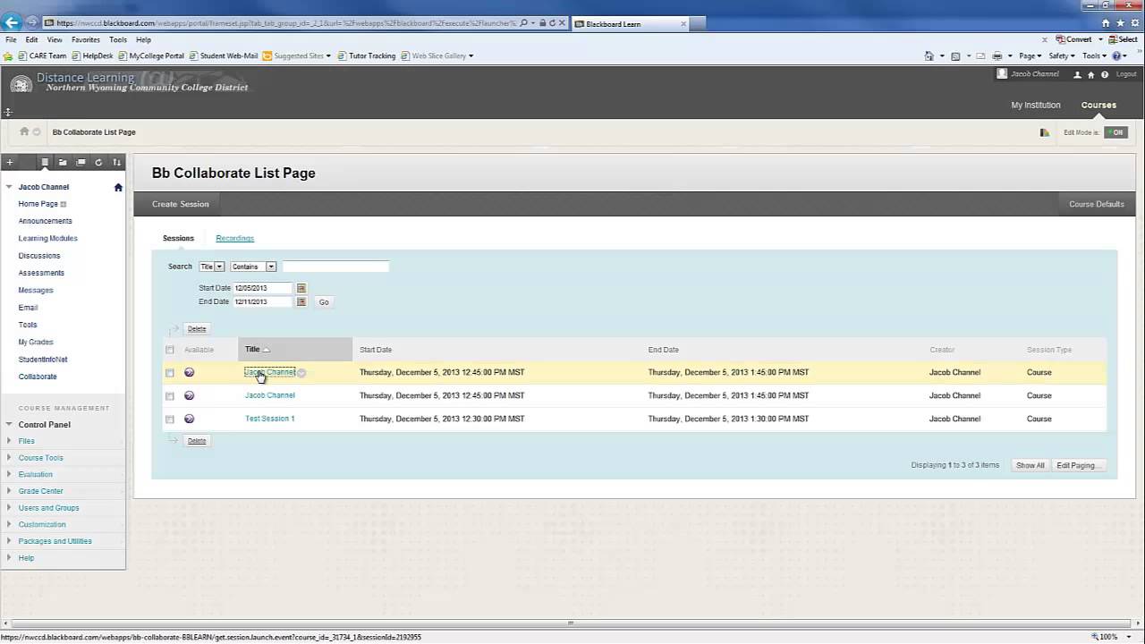Open the Announcements link in the course menu

click(x=46, y=221)
